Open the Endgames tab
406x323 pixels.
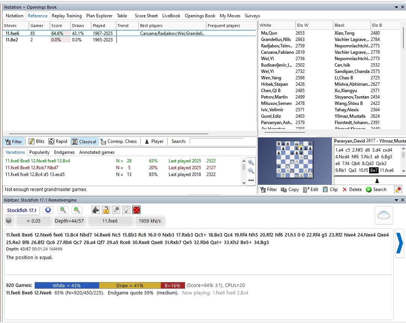coord(63,152)
